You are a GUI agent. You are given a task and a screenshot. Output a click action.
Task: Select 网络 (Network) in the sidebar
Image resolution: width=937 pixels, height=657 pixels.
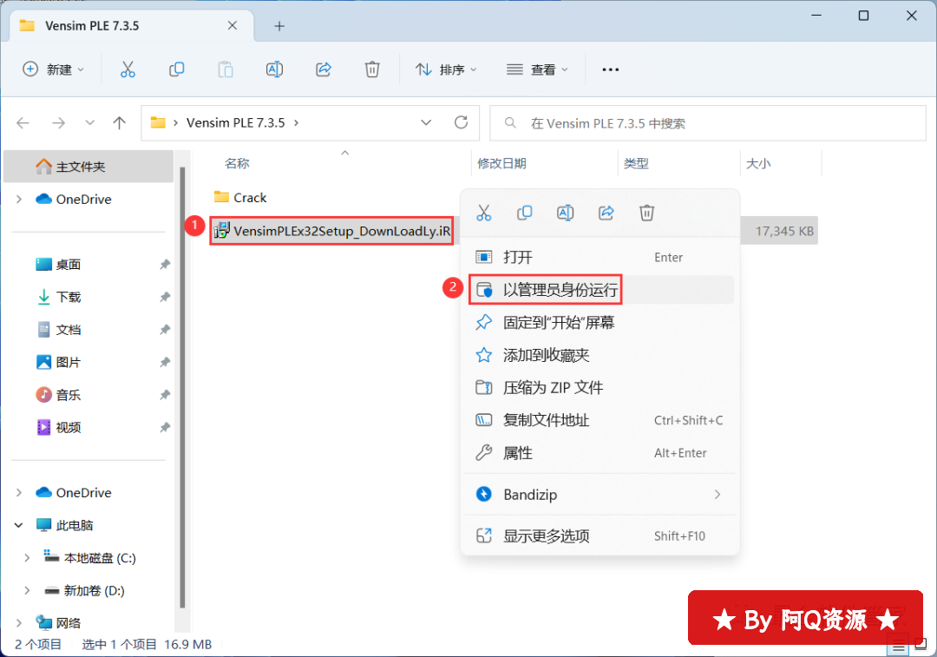click(69, 623)
